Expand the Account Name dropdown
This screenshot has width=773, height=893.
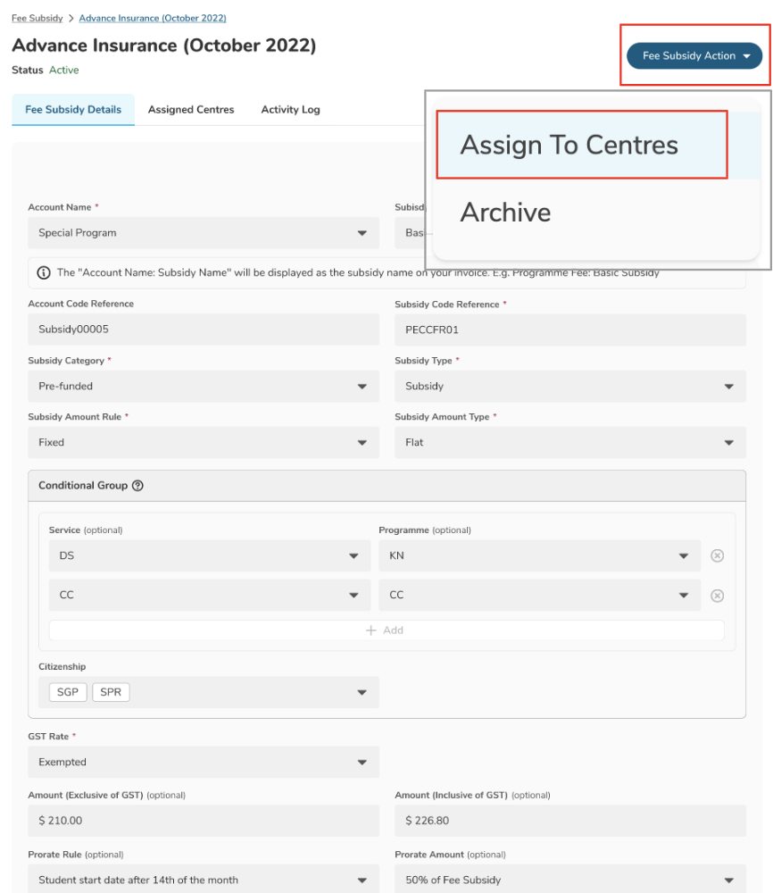click(x=204, y=233)
